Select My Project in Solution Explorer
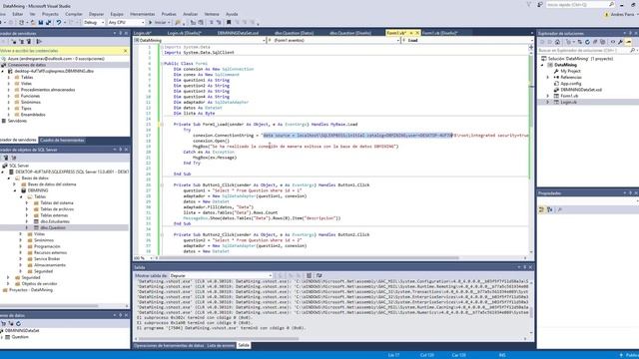This screenshot has width=639, height=359. pyautogui.click(x=570, y=71)
